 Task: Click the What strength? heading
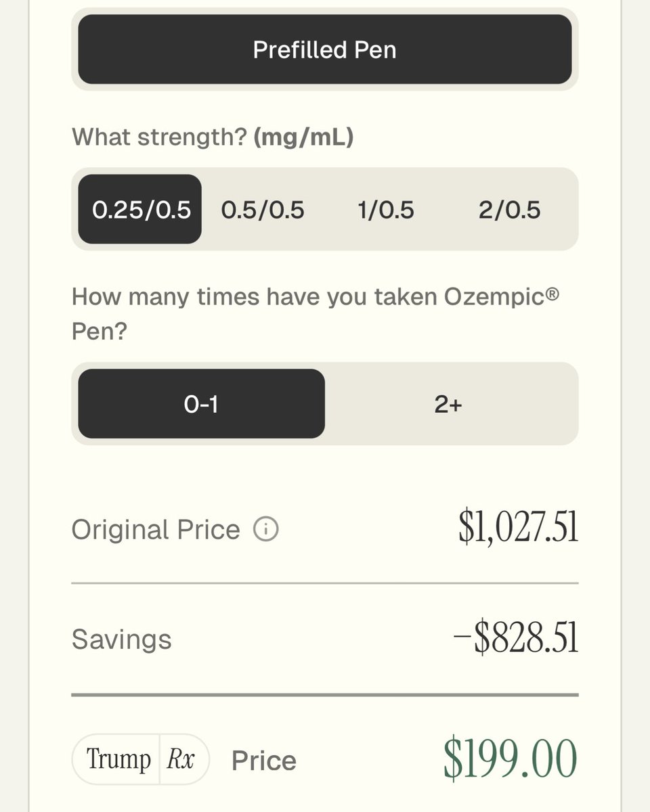(159, 137)
